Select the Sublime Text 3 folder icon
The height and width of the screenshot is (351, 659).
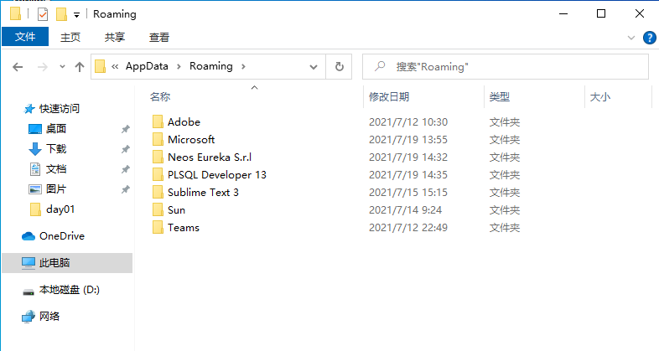click(x=158, y=193)
